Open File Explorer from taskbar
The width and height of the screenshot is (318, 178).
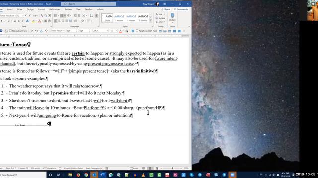(x=70, y=175)
